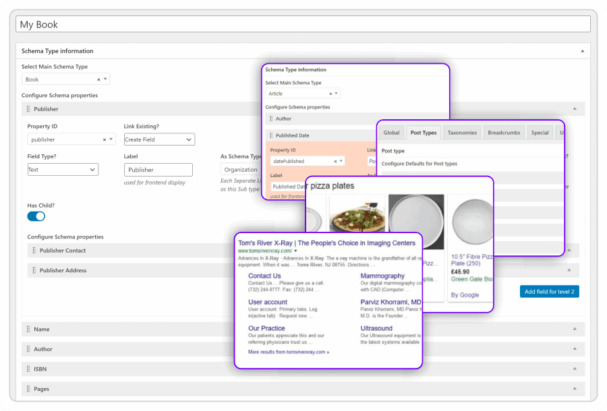Open the 10.5" Fibre Pizza Plate listing
Screen dimensions: 607x411
coord(471,260)
